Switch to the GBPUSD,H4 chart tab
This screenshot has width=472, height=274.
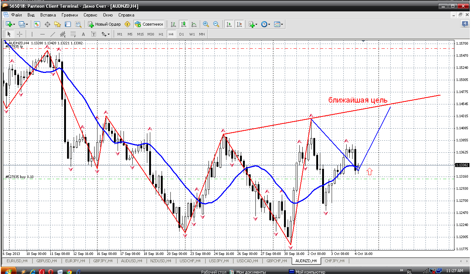(x=46, y=261)
